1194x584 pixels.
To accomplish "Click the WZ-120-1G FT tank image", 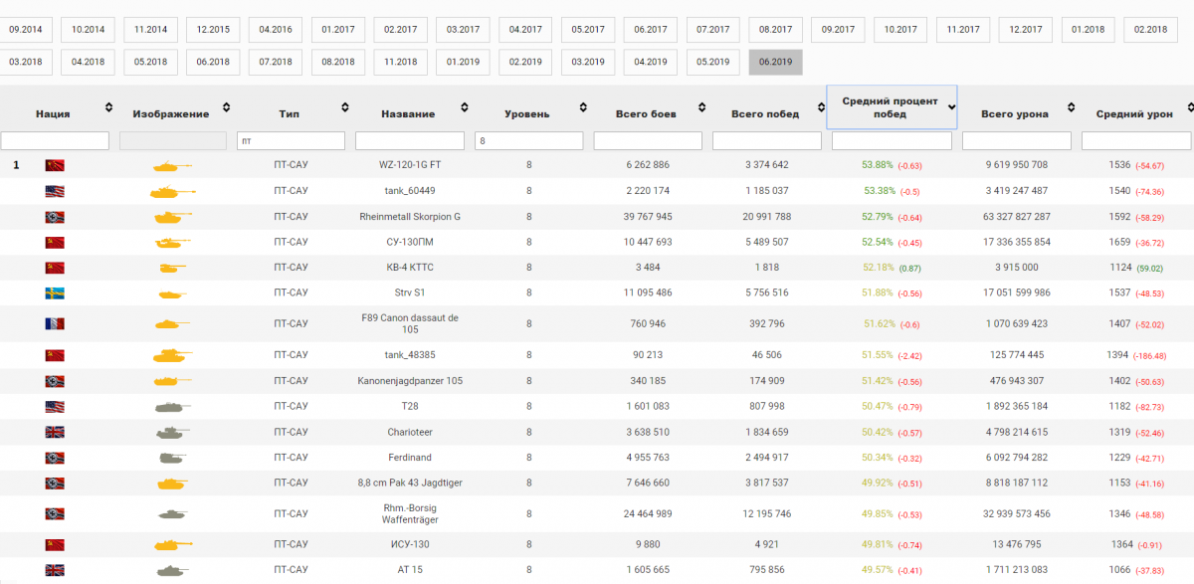I will [x=171, y=165].
